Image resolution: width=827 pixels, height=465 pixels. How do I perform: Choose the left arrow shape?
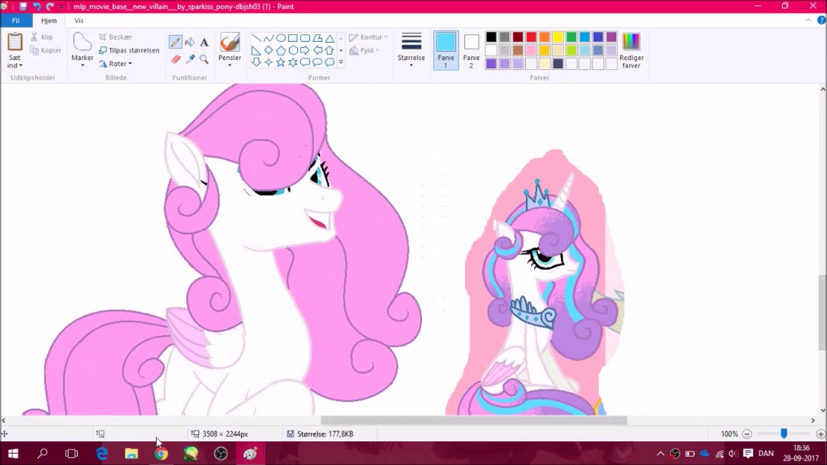317,50
